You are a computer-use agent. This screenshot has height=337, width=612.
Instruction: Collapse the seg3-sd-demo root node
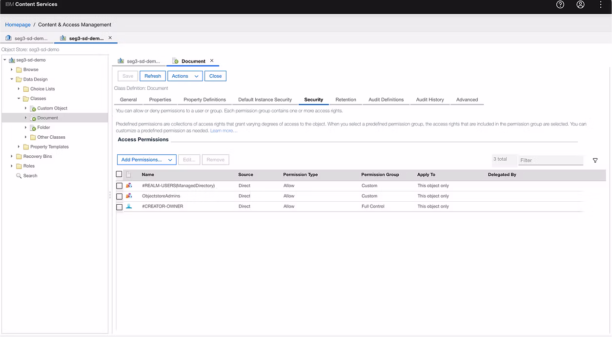point(5,60)
